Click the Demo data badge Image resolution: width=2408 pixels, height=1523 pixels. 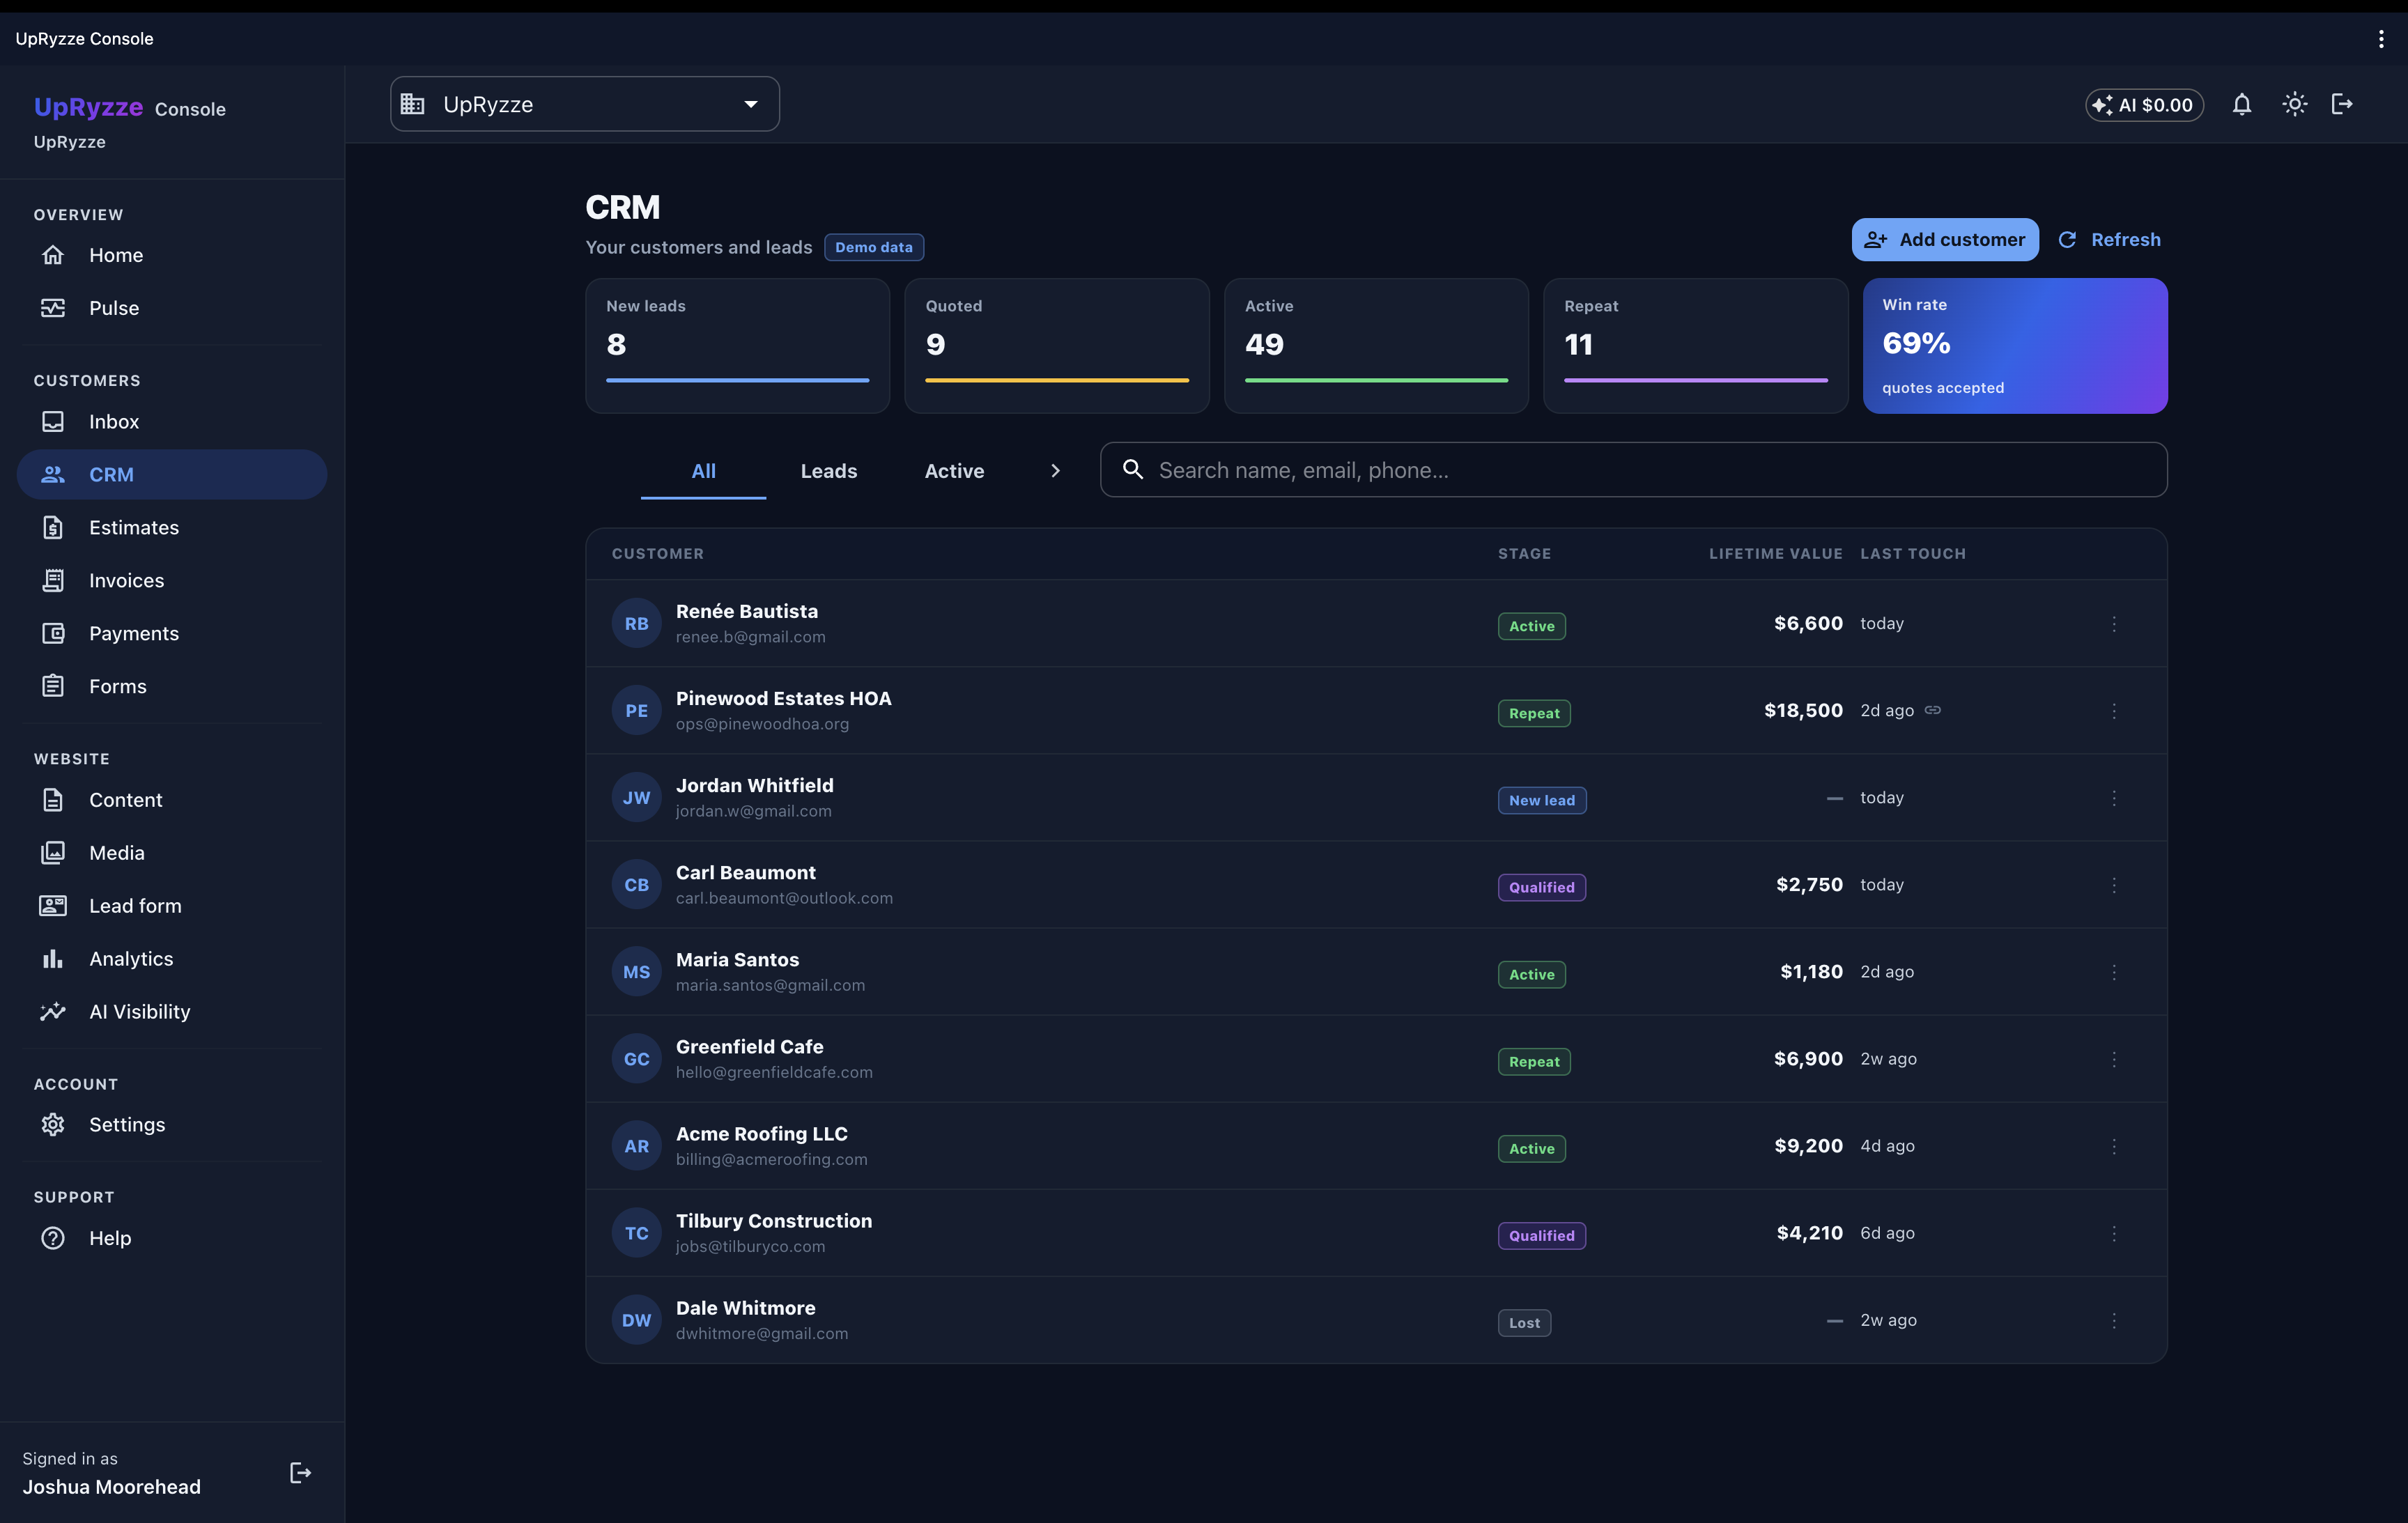[874, 247]
